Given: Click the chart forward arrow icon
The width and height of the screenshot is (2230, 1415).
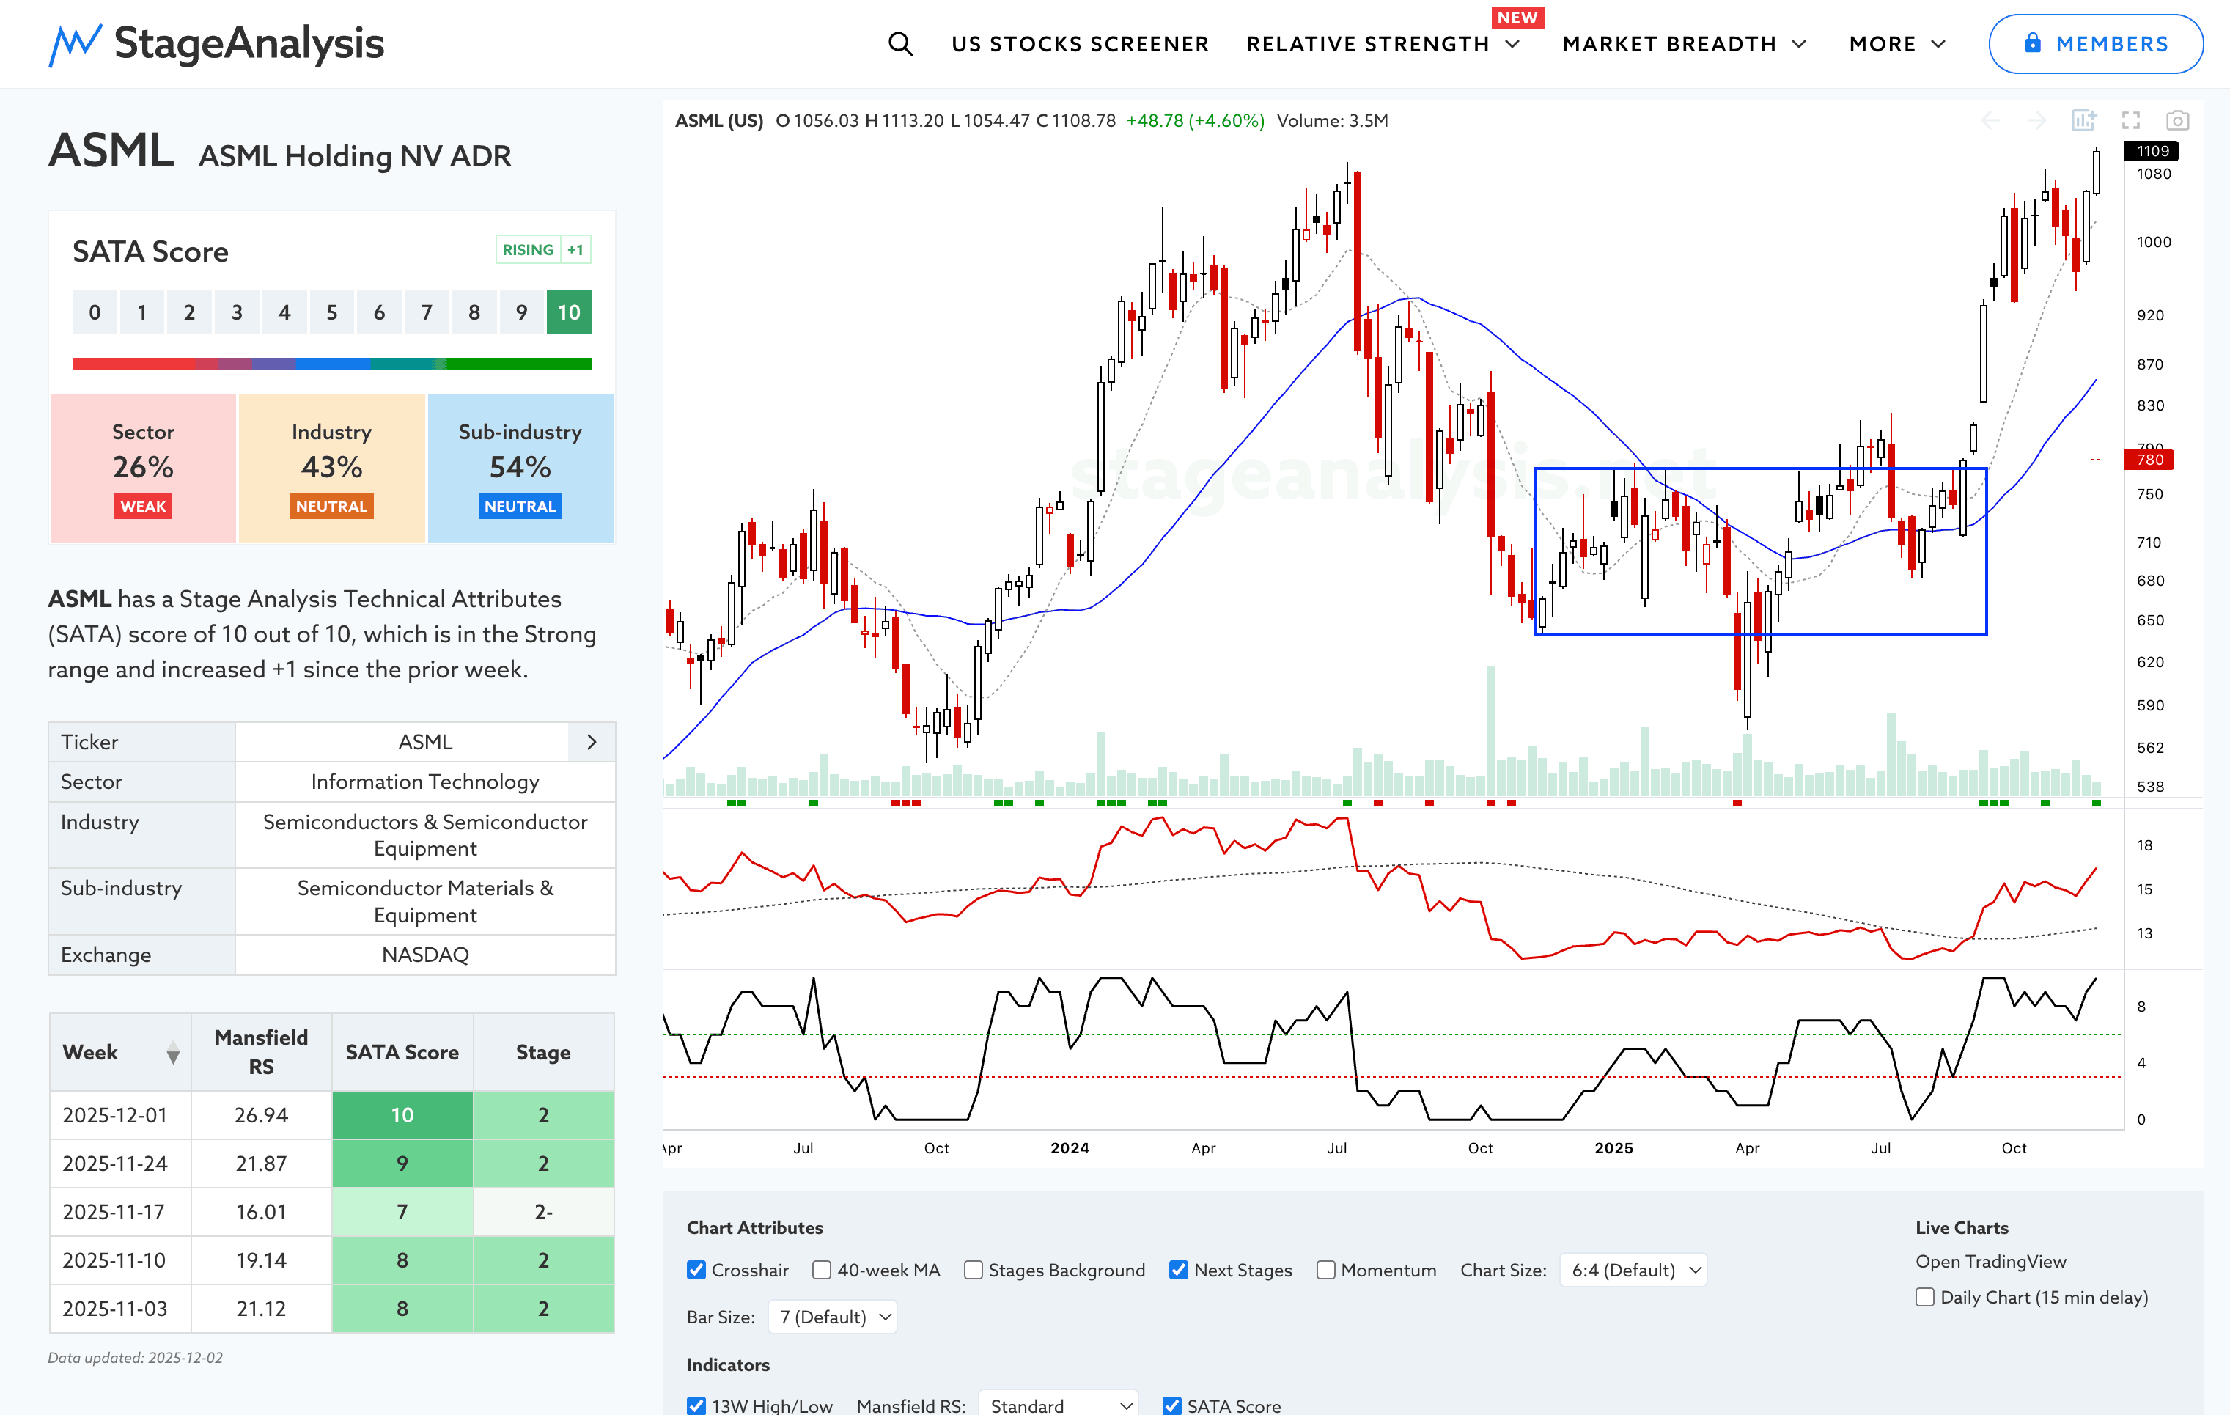Looking at the screenshot, I should (x=2036, y=120).
